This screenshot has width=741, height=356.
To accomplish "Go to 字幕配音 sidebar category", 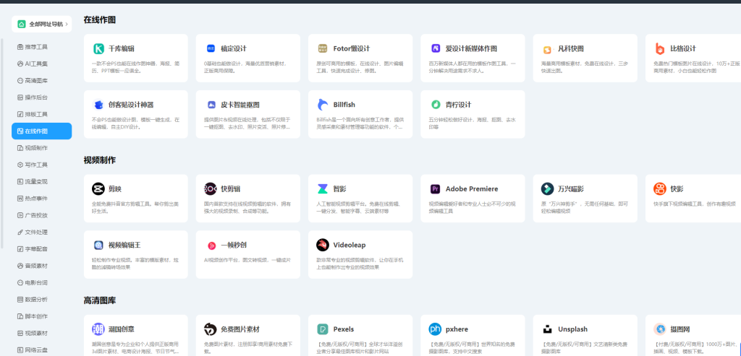I will [x=36, y=248].
